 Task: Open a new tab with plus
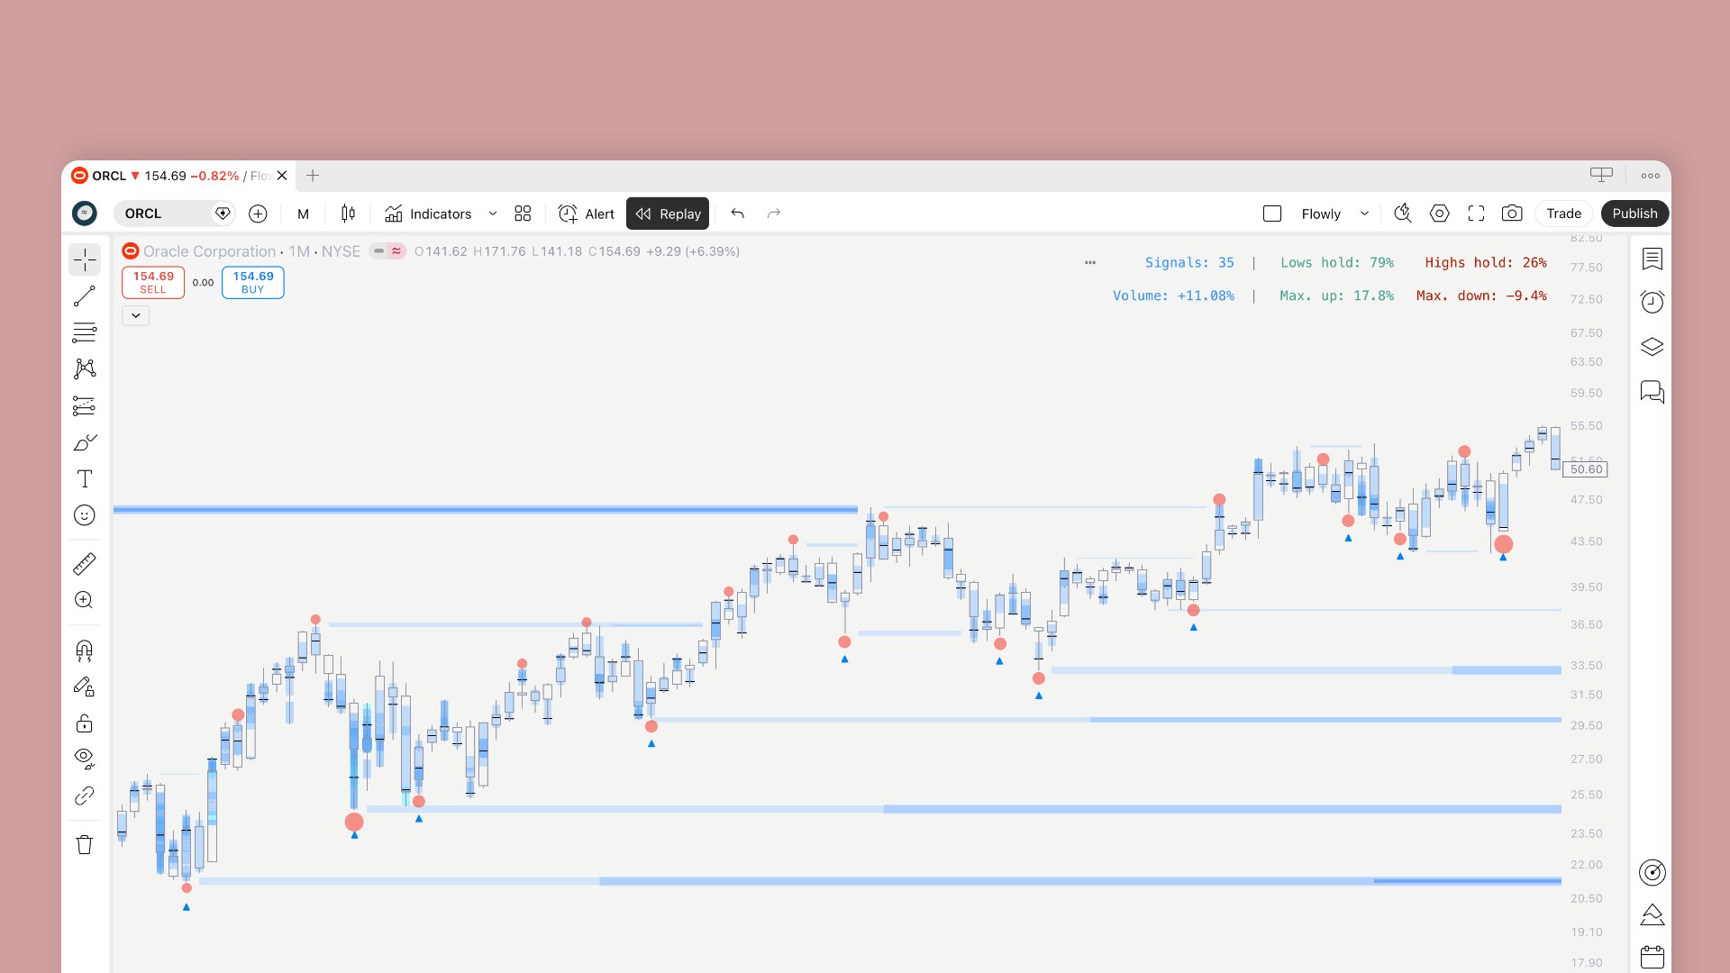point(313,176)
